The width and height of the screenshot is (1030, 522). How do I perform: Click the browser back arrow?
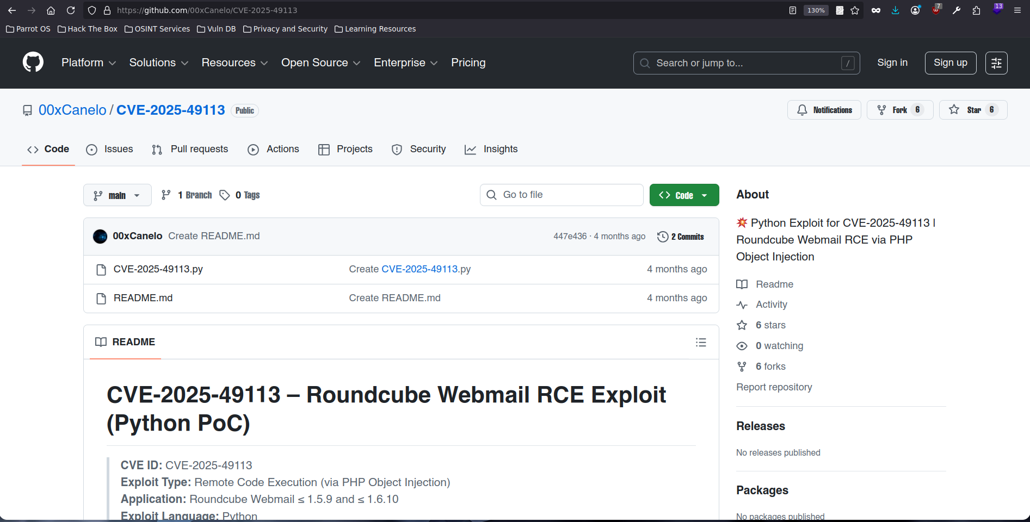tap(12, 10)
